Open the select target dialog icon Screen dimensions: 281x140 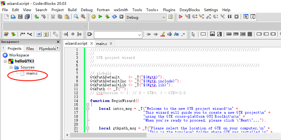click(x=170, y=17)
